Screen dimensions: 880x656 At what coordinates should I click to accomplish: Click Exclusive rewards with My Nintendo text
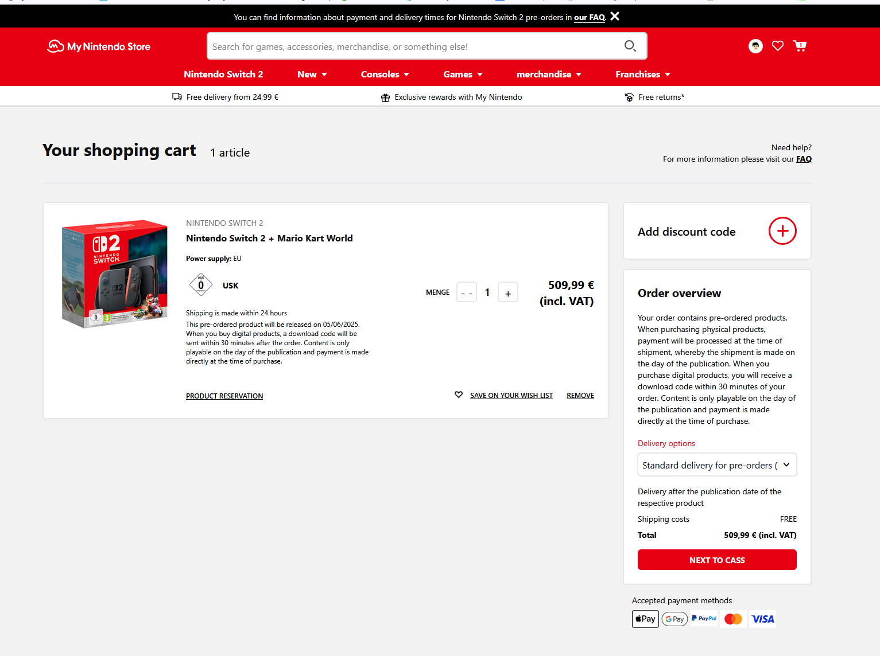click(x=458, y=97)
